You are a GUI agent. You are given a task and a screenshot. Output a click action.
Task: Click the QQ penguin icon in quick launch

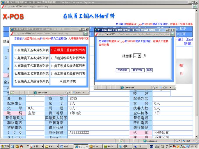(22, 146)
